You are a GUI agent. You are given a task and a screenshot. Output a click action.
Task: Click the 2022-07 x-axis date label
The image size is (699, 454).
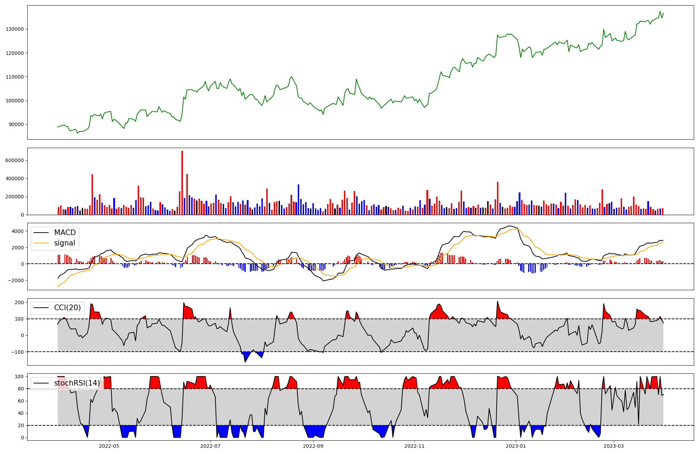point(211,446)
